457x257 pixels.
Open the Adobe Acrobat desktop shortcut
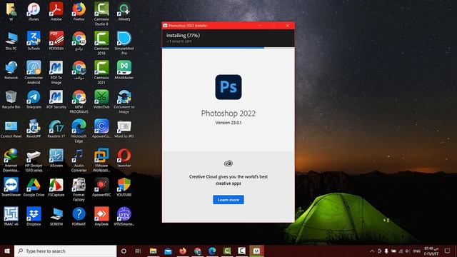click(x=56, y=11)
